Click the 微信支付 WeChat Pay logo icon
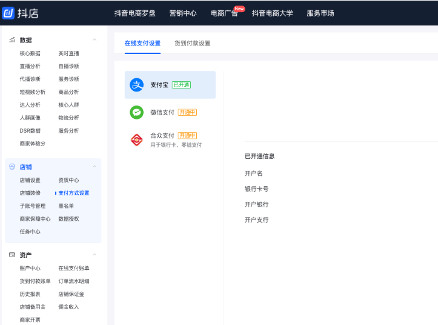The height and width of the screenshot is (325, 438). coord(136,112)
